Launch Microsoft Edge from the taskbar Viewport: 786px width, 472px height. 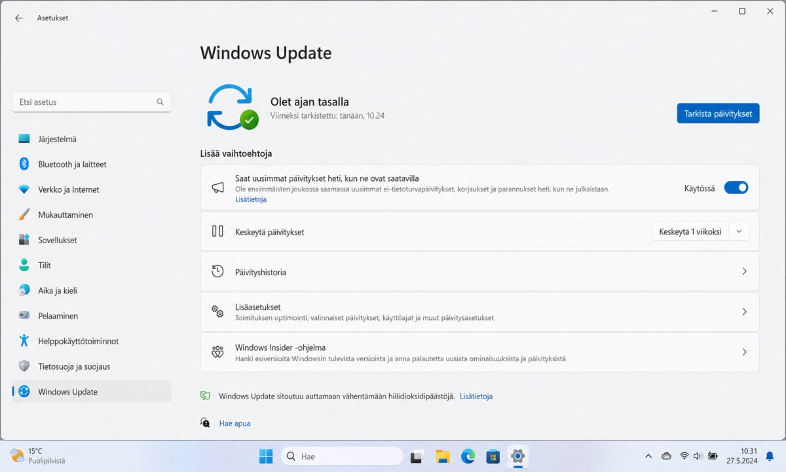(x=468, y=456)
